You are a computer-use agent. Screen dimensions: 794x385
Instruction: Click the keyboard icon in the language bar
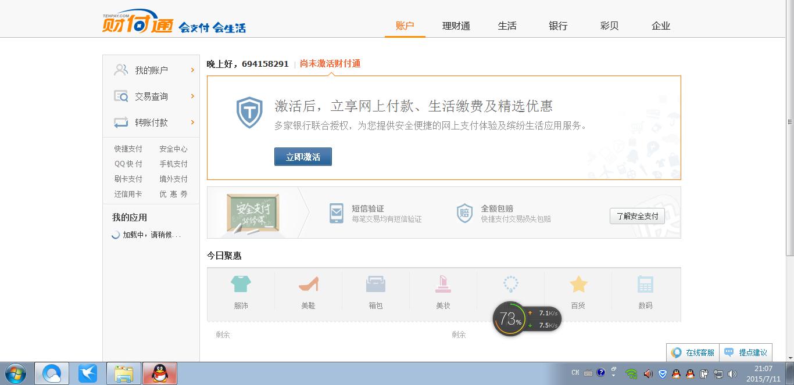point(588,373)
